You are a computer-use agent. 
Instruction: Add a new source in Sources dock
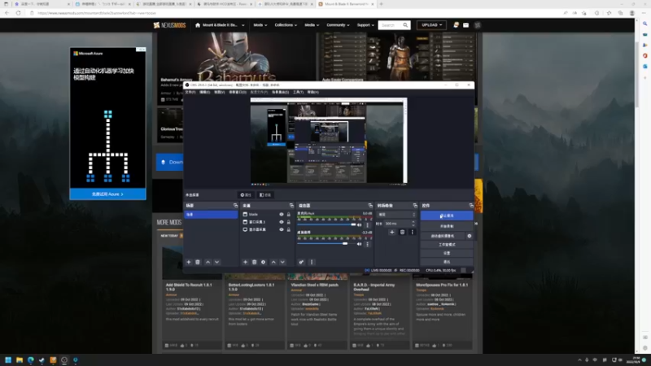[245, 262]
